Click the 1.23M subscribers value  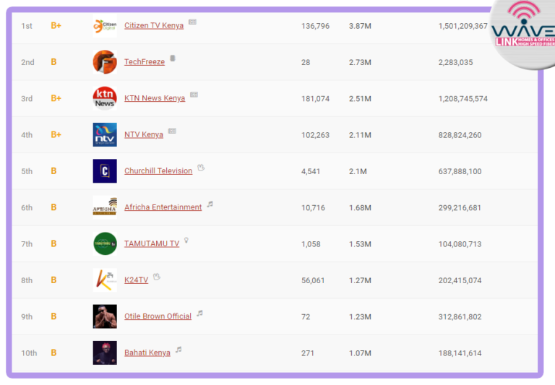360,316
